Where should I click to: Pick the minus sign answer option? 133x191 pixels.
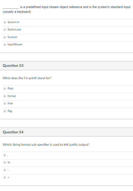tap(5, 170)
